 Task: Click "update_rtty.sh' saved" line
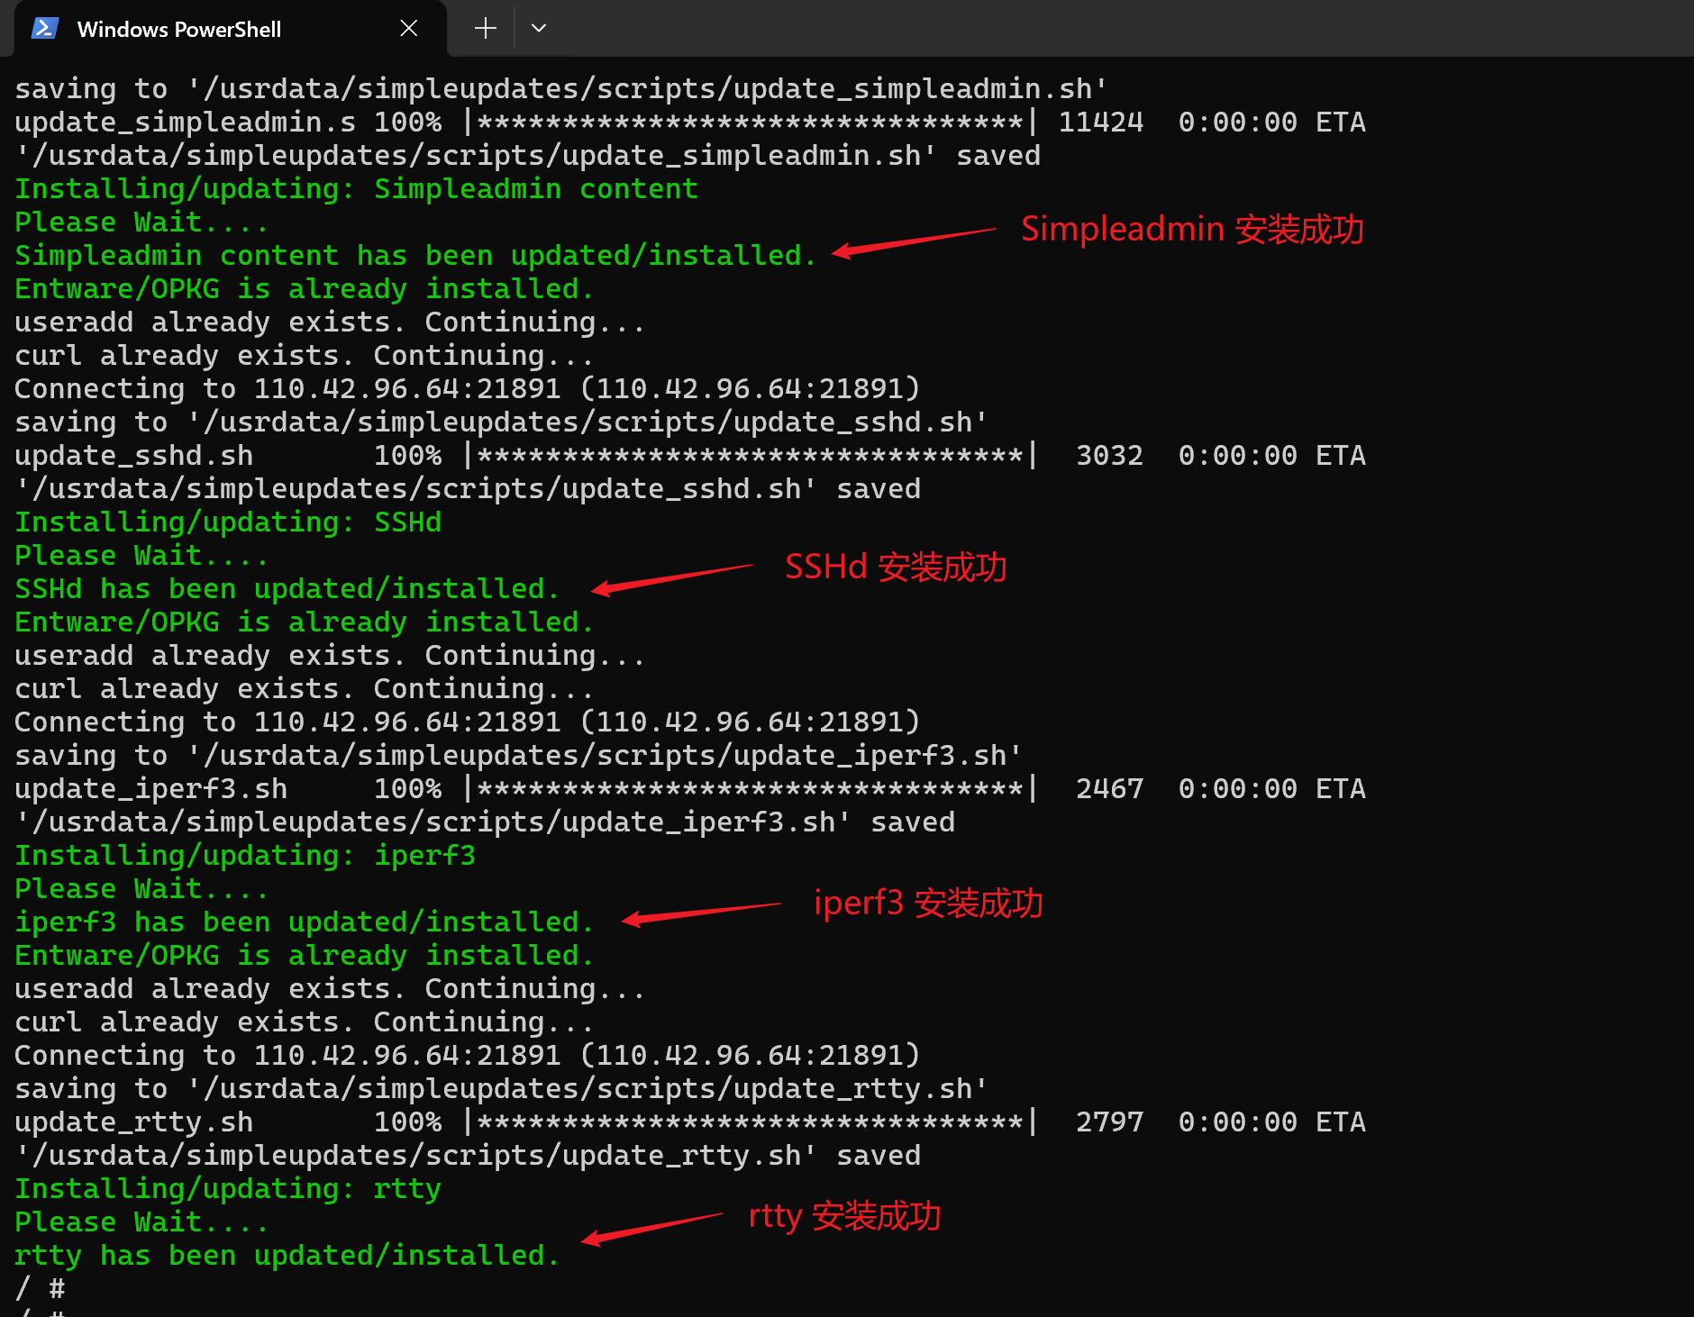click(x=468, y=1156)
